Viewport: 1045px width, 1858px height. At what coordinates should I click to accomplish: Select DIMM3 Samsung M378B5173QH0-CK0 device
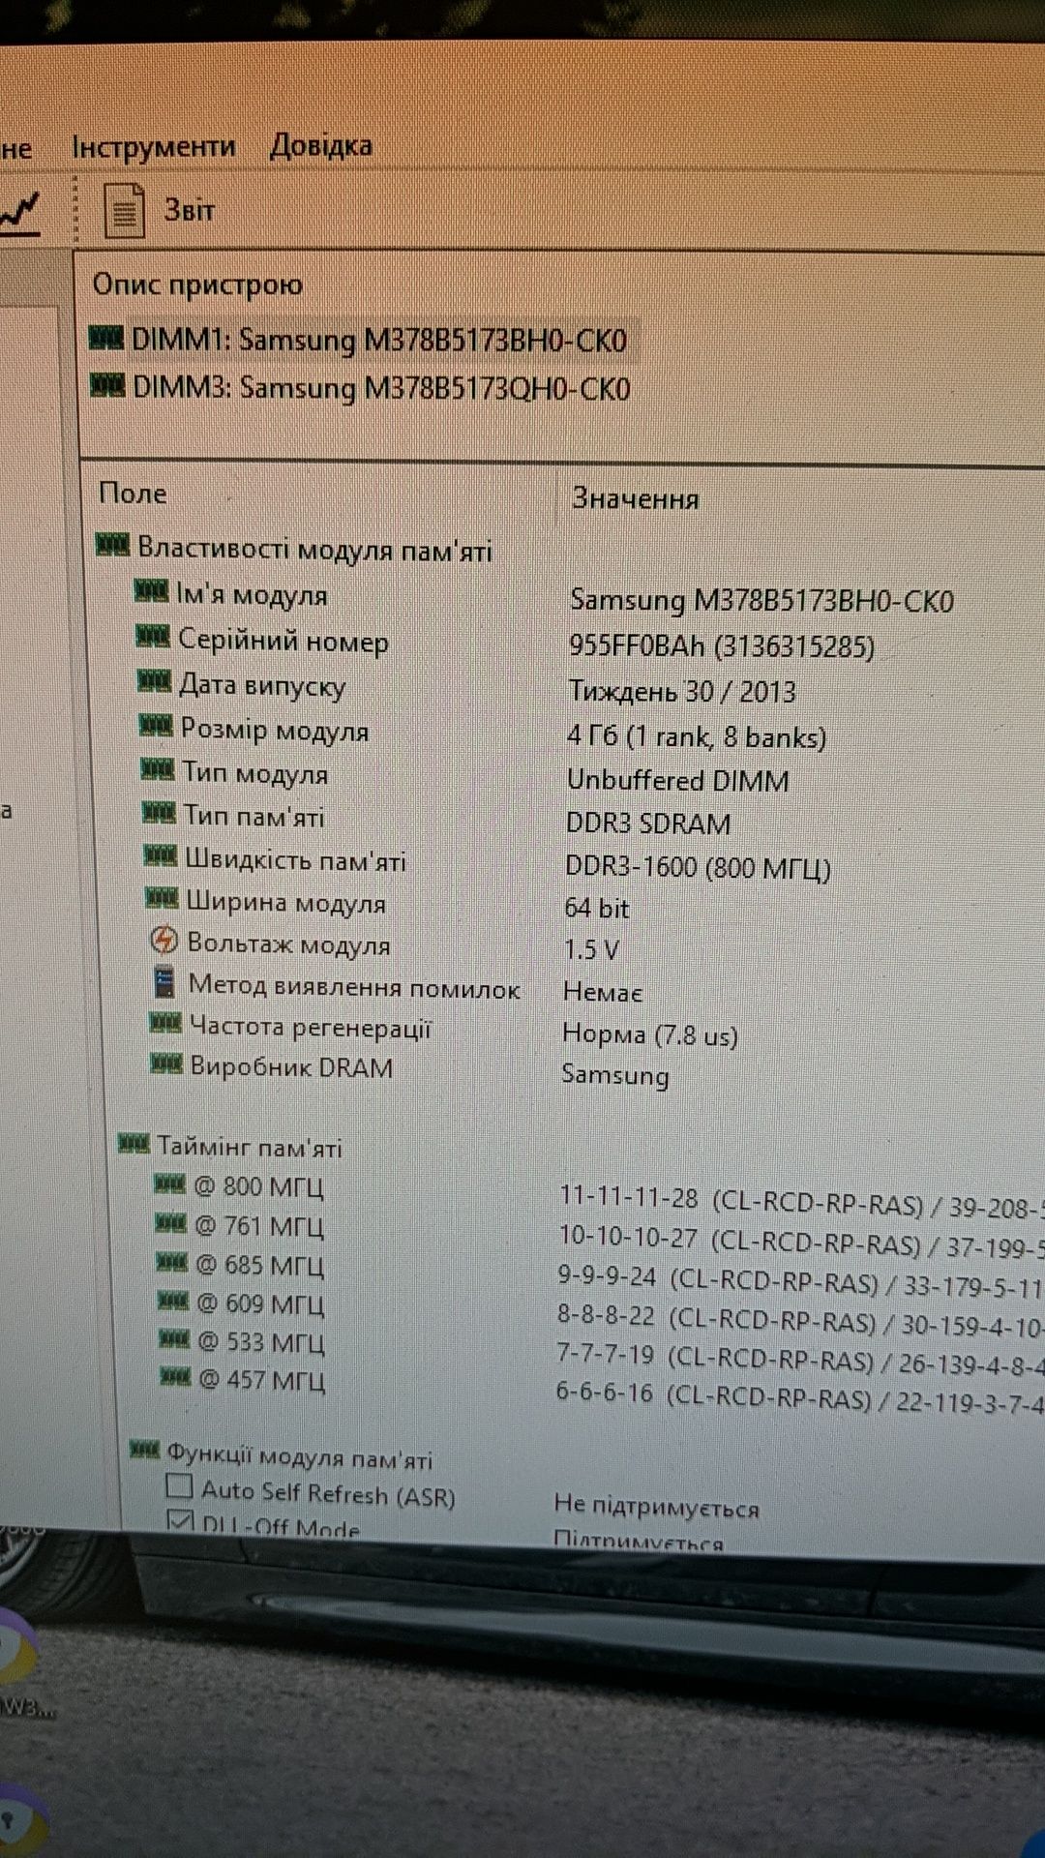click(381, 389)
